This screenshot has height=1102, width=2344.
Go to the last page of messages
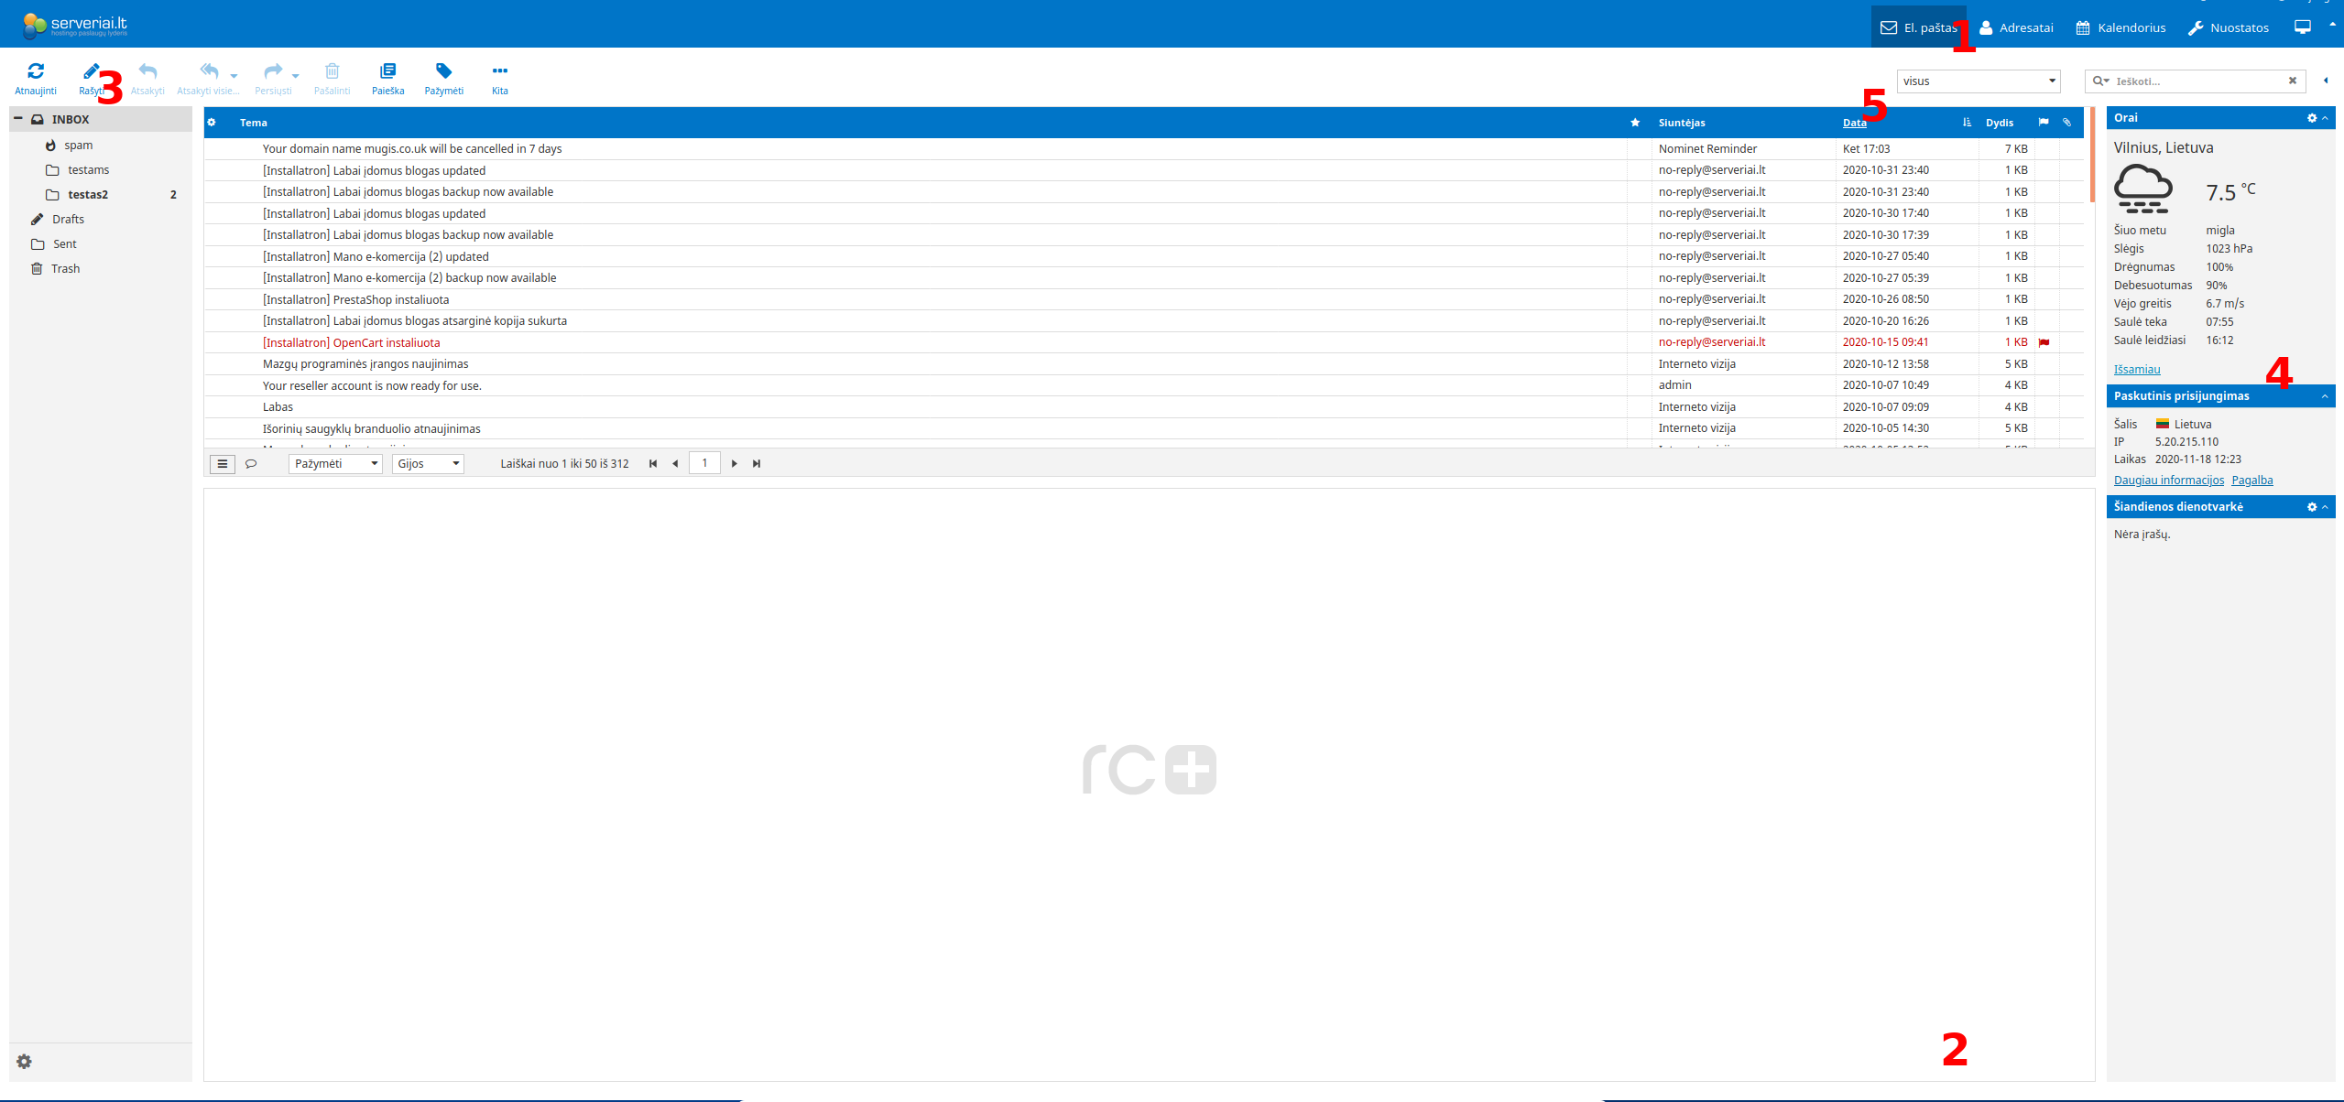pyautogui.click(x=757, y=464)
